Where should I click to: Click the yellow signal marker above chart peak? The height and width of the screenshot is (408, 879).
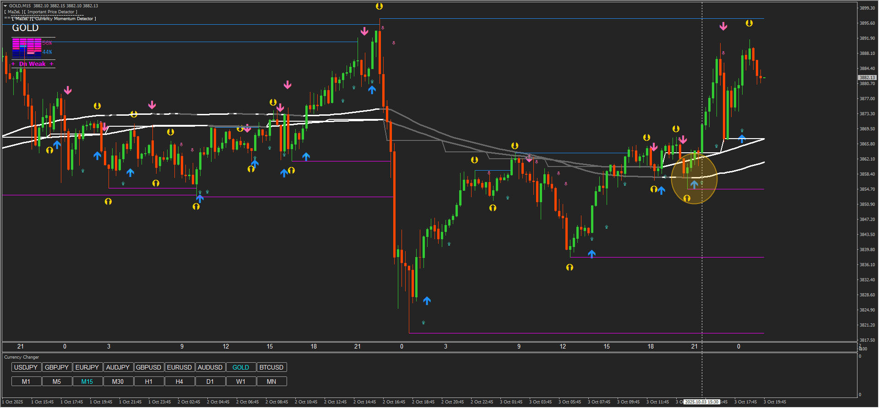[379, 6]
